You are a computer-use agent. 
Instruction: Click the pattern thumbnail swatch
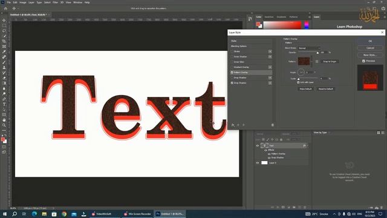point(304,61)
